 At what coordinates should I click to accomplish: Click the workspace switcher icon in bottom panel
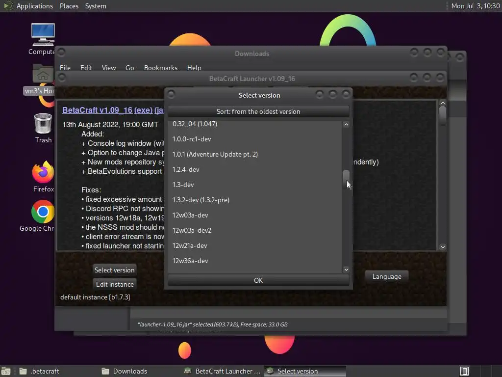coord(464,371)
